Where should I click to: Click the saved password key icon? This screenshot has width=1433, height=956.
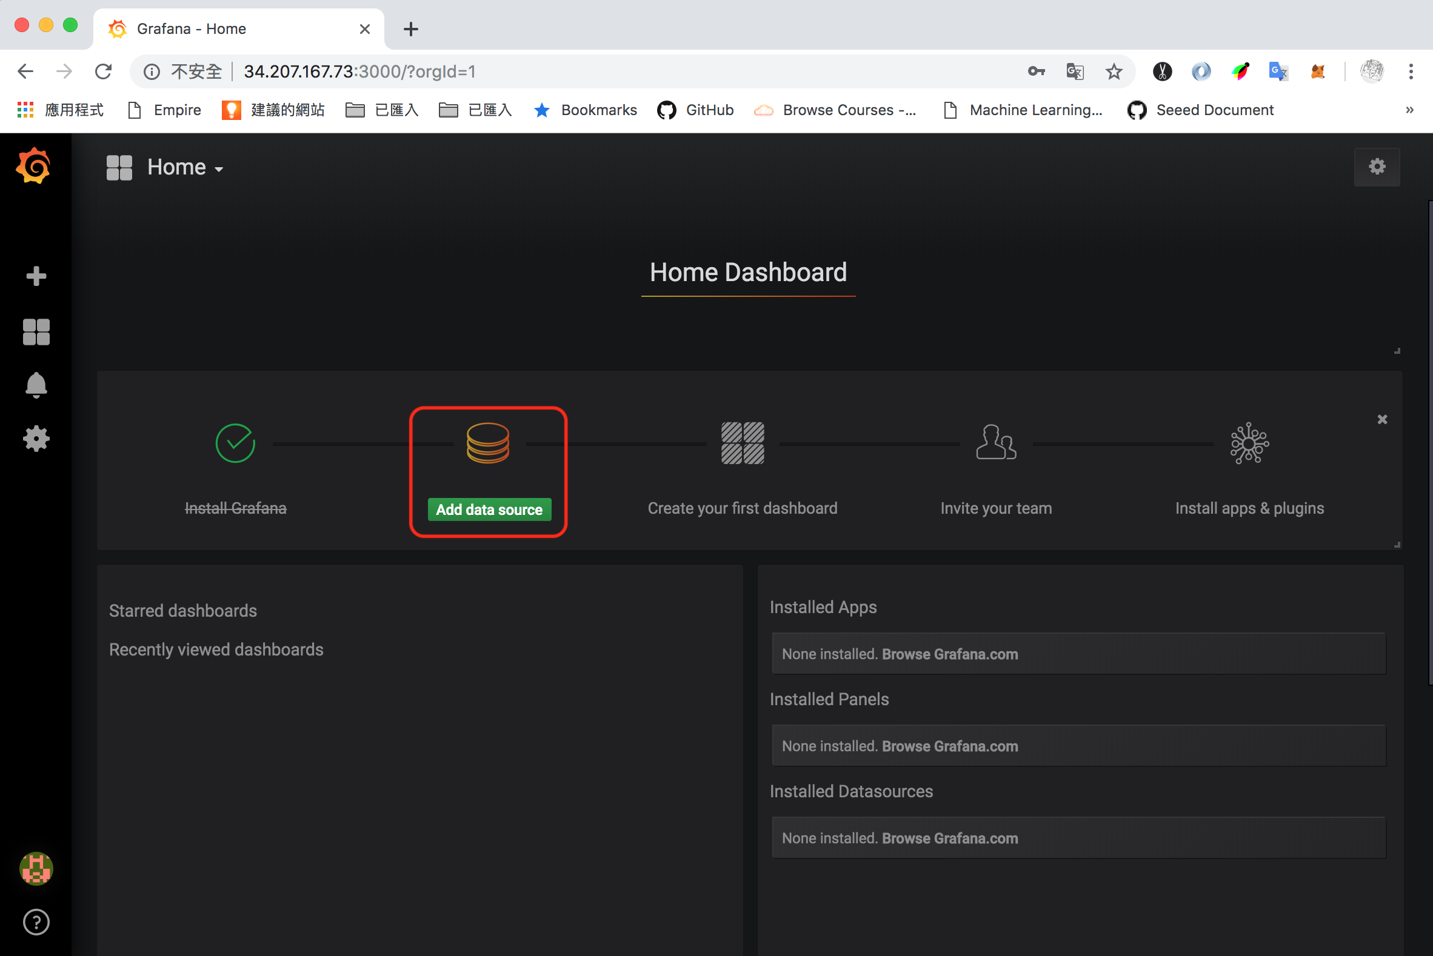click(x=1036, y=71)
